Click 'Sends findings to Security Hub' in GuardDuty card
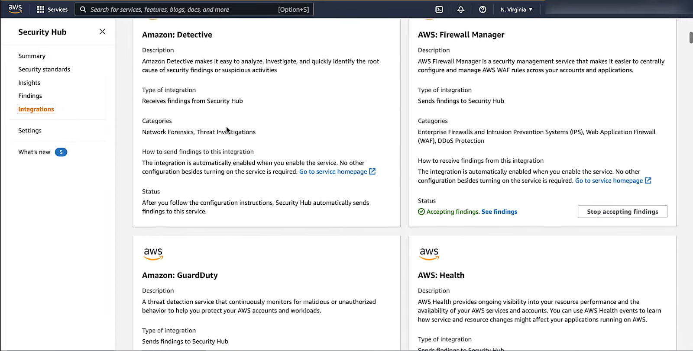Image resolution: width=693 pixels, height=351 pixels. click(x=185, y=341)
